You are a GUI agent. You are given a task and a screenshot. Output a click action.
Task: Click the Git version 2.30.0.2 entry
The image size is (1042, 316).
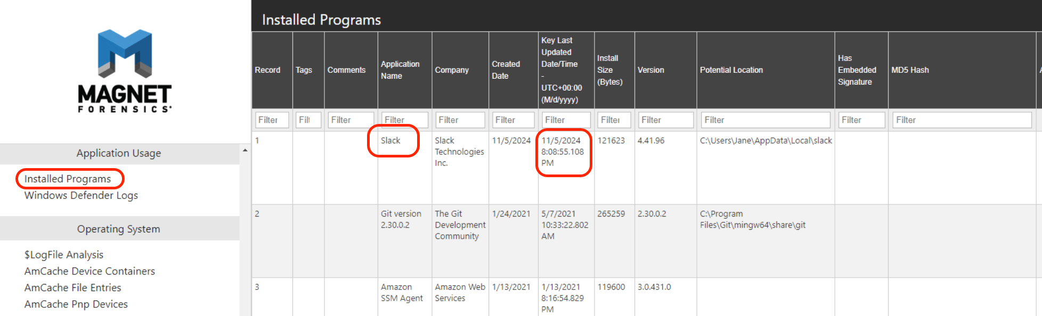[x=401, y=219]
